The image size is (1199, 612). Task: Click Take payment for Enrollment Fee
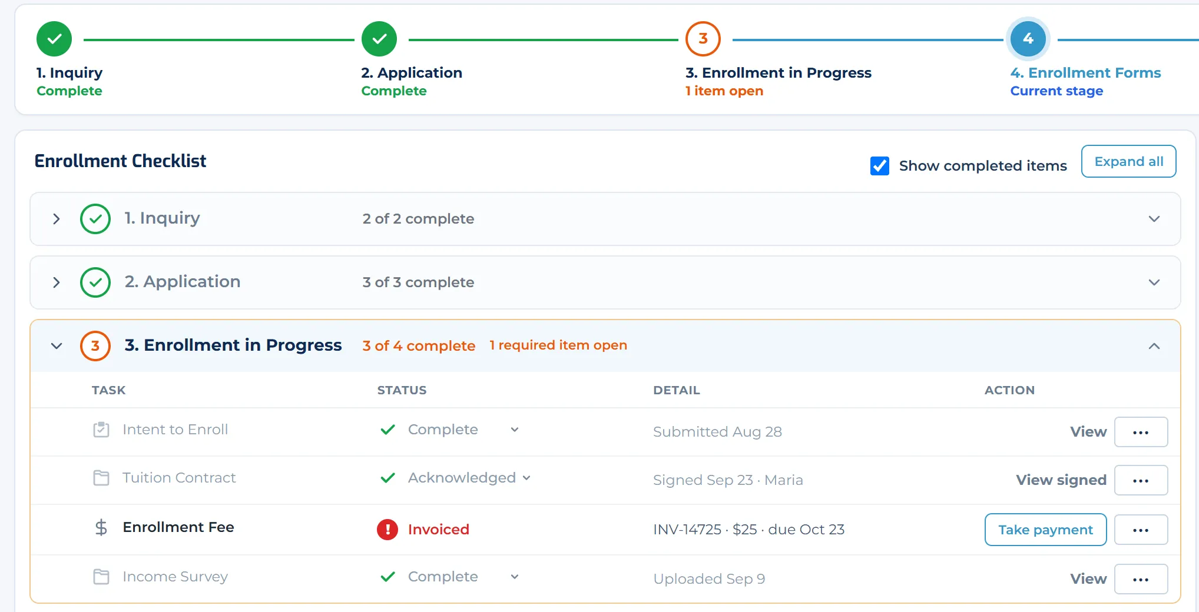coord(1046,530)
